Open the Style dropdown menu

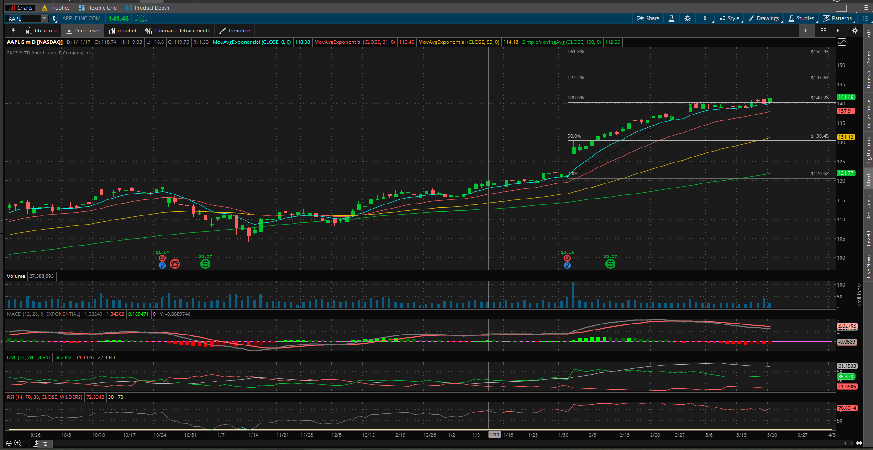click(x=730, y=19)
